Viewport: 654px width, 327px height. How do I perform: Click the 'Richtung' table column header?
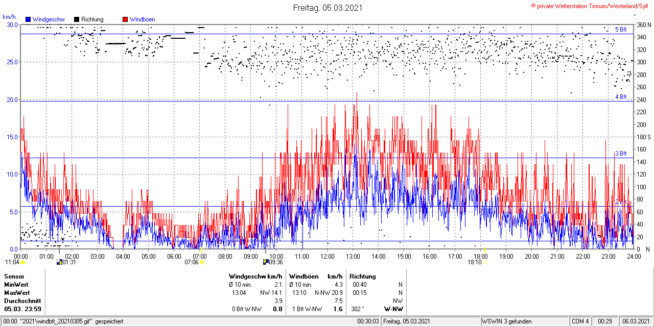[363, 276]
